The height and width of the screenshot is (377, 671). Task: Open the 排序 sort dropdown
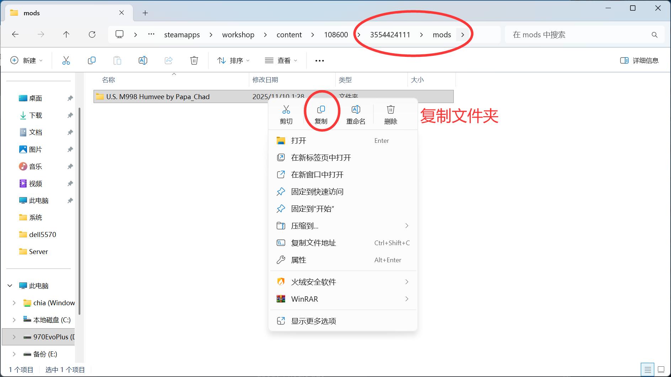(232, 60)
